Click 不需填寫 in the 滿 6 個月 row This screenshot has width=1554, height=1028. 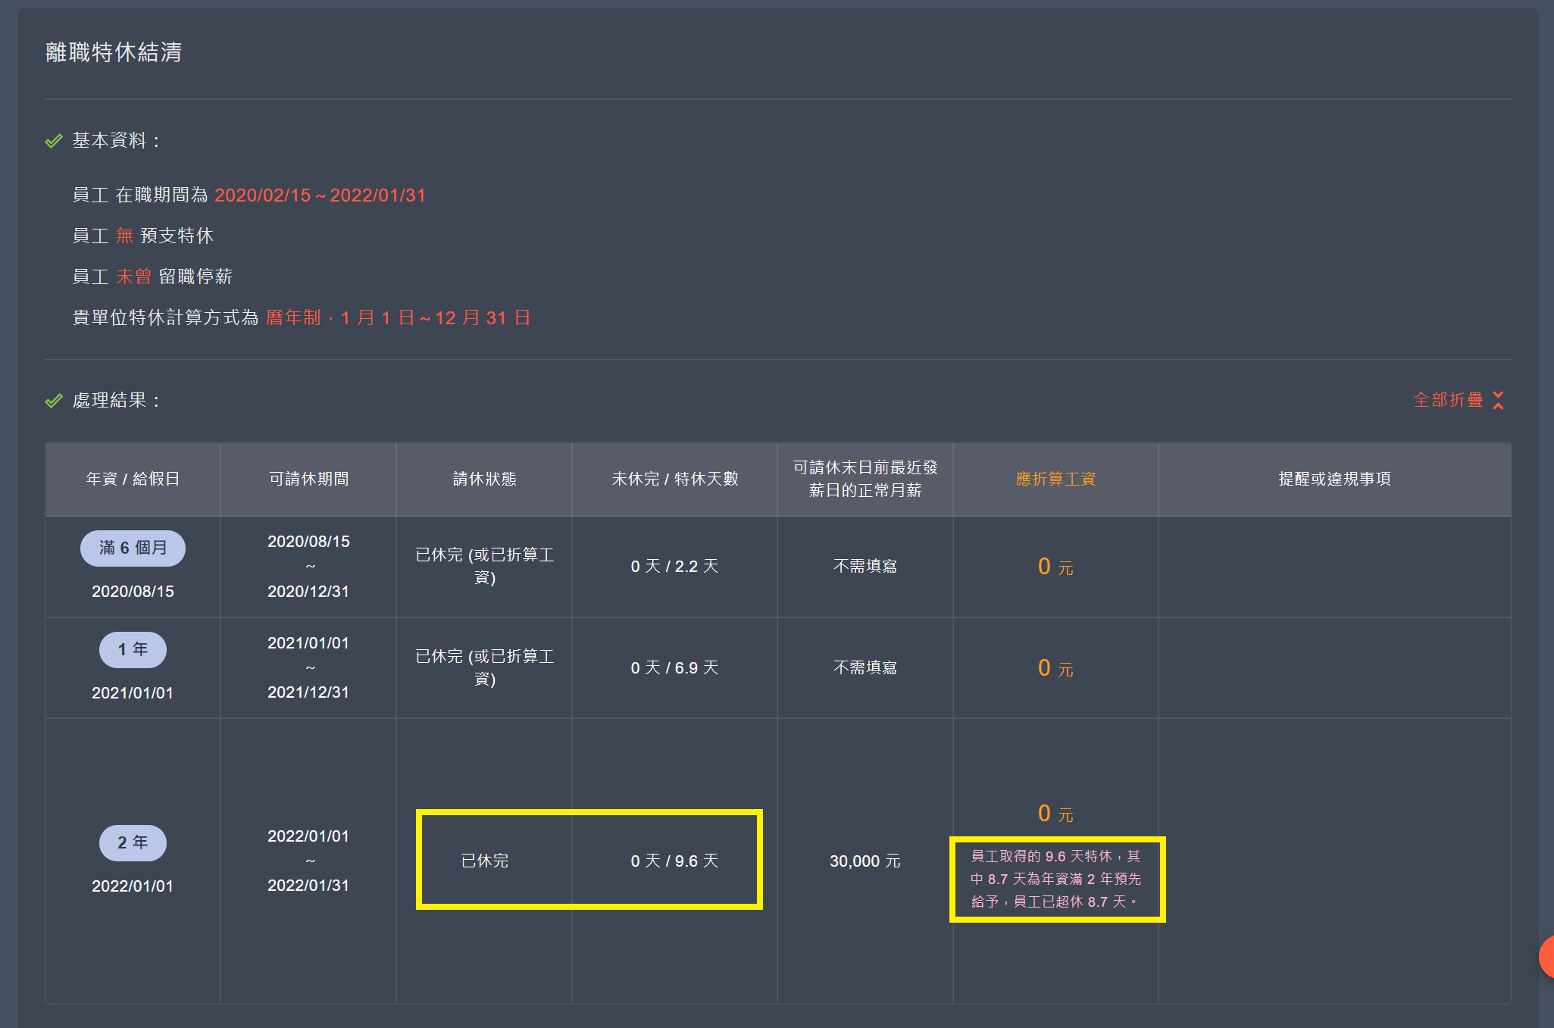[x=865, y=567]
